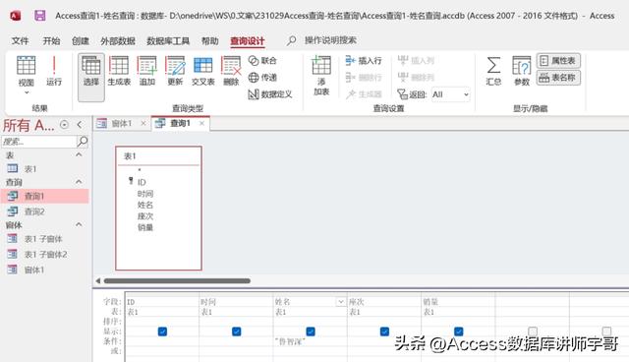Click 插入行 (Insert Rows)

pyautogui.click(x=364, y=61)
